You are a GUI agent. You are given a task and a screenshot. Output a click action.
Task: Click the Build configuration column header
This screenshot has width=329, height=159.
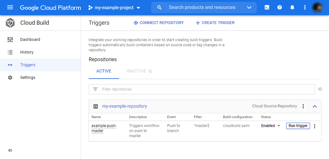pyautogui.click(x=238, y=117)
